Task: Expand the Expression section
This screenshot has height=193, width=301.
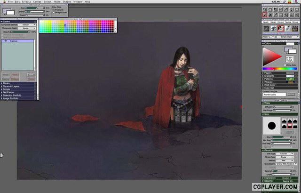Action: coord(263,178)
